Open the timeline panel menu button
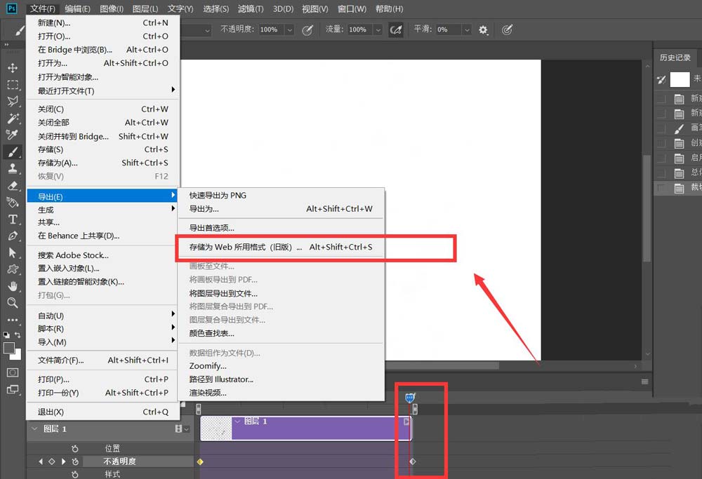Image resolution: width=702 pixels, height=479 pixels. 644,382
